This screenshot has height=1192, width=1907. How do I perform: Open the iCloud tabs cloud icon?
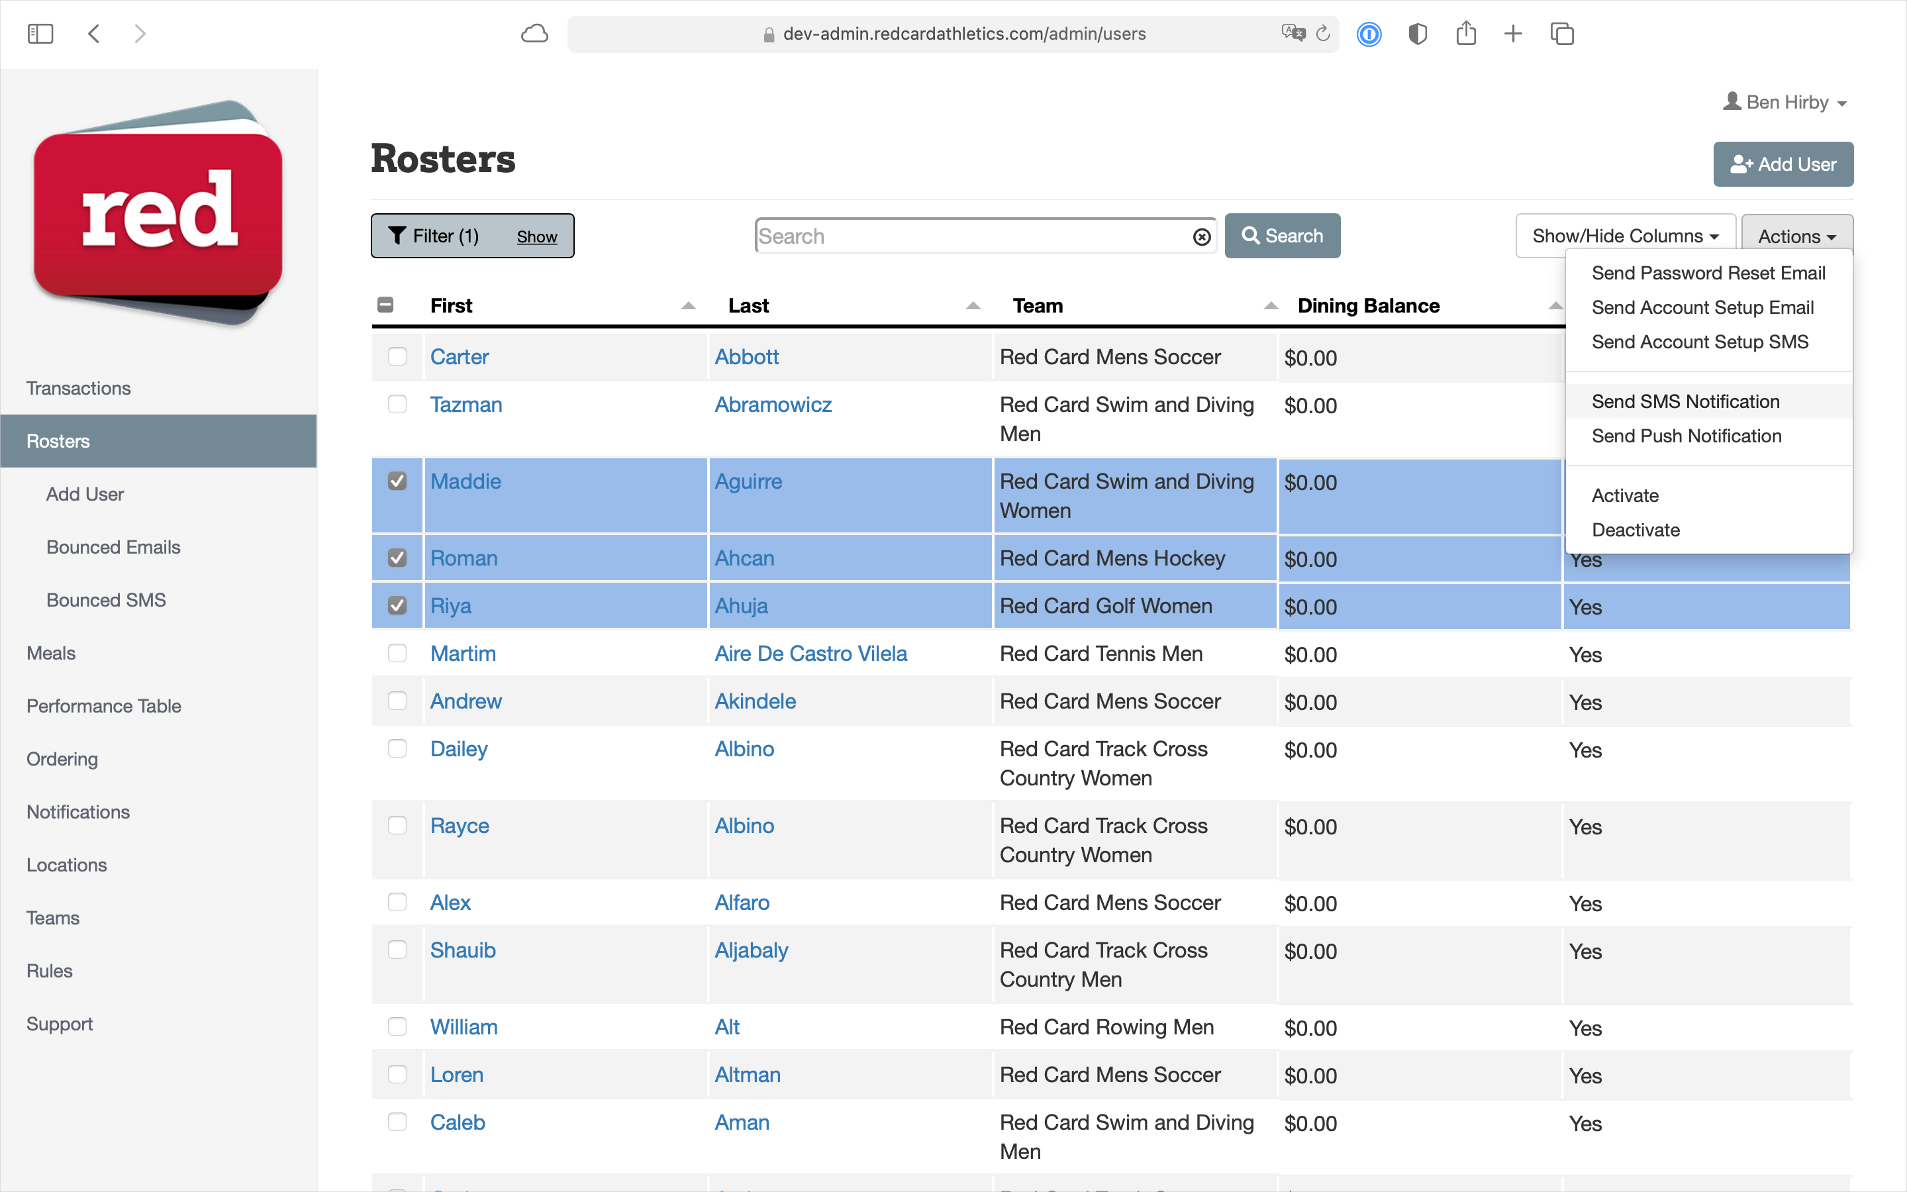pyautogui.click(x=535, y=34)
